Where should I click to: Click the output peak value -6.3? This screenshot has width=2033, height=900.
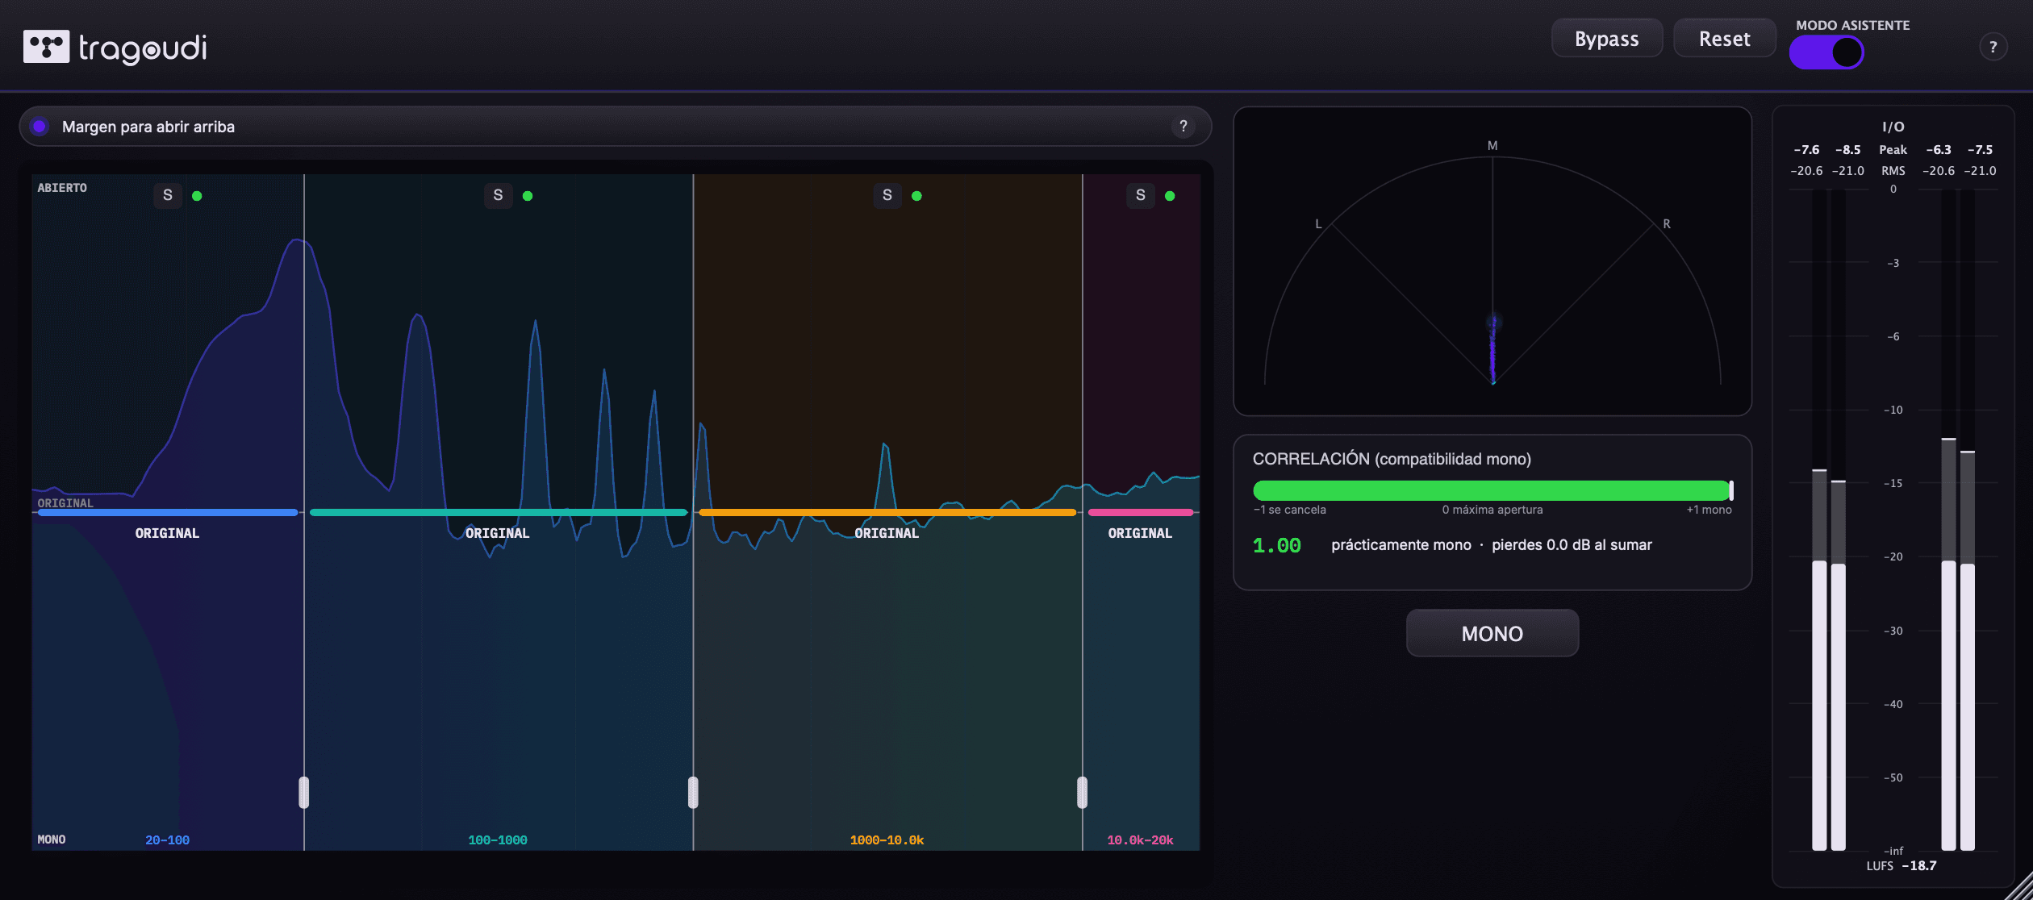1939,150
